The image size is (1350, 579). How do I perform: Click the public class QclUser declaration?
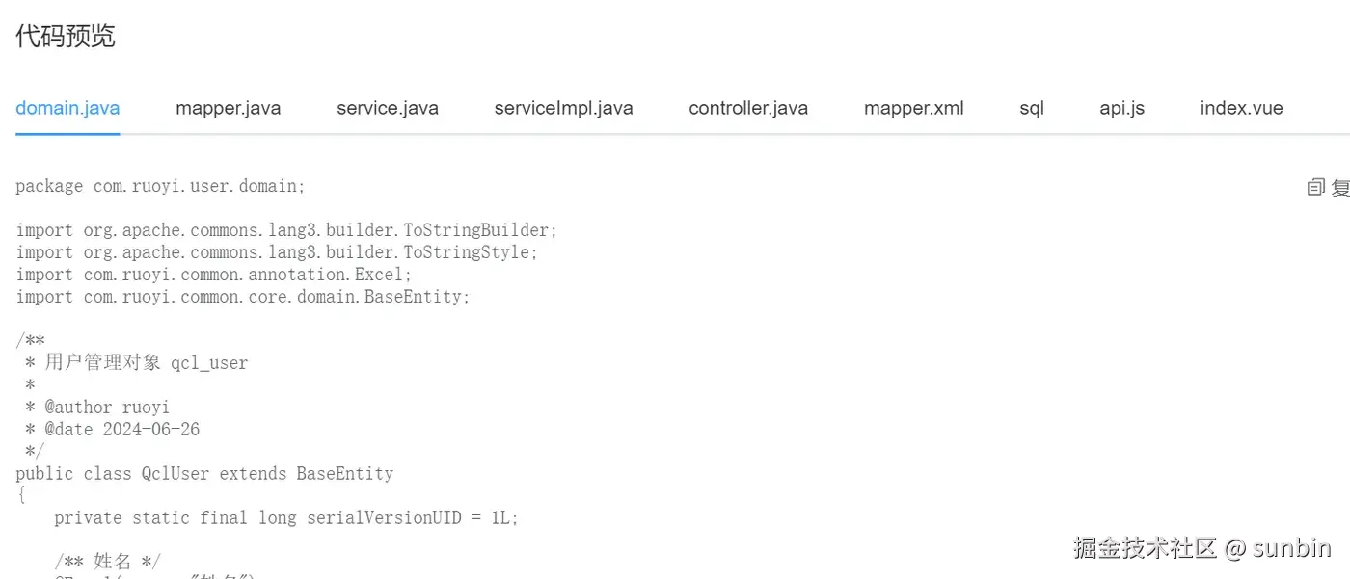pyautogui.click(x=204, y=474)
